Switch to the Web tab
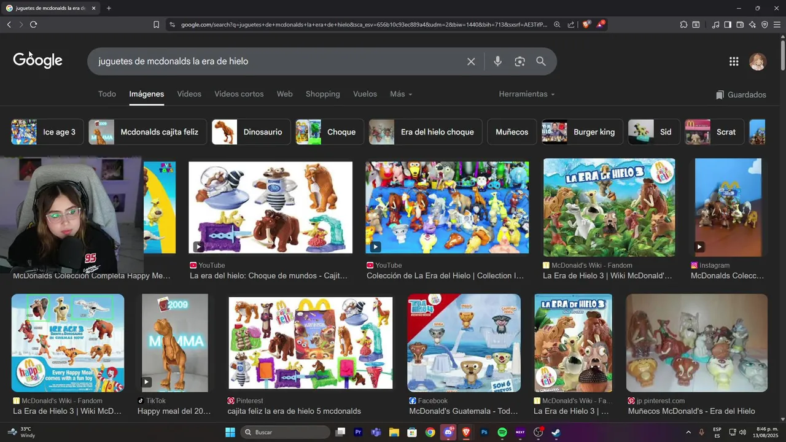This screenshot has width=786, height=442. pos(284,94)
